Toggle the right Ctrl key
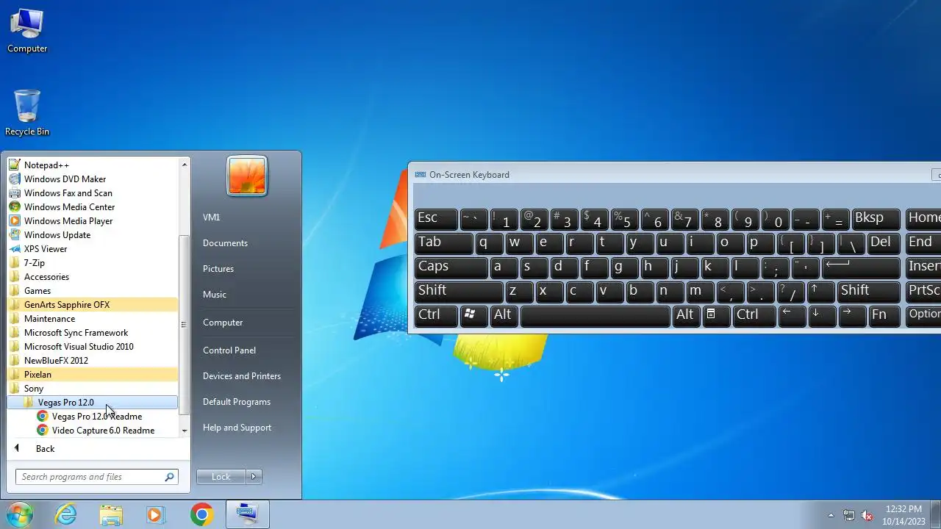This screenshot has height=529, width=941. tap(754, 315)
